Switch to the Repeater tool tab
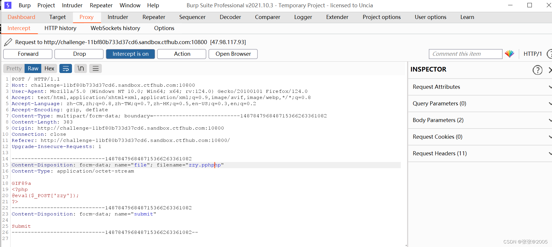 pyautogui.click(x=154, y=17)
